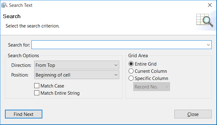Click the Close button at bottom right
217x125 pixels.
(193, 114)
